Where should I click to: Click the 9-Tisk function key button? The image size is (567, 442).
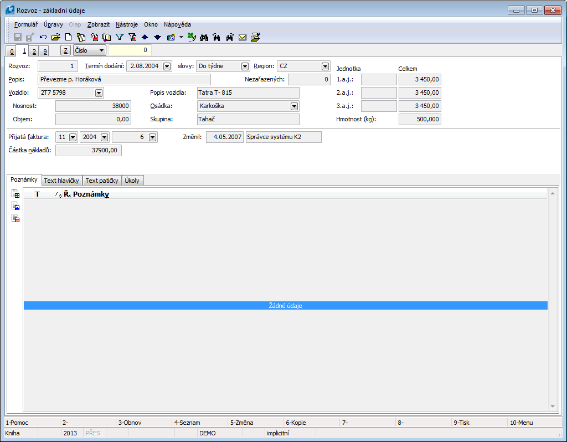480,423
